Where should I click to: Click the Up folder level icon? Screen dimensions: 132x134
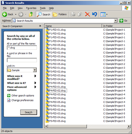[x=31, y=14]
